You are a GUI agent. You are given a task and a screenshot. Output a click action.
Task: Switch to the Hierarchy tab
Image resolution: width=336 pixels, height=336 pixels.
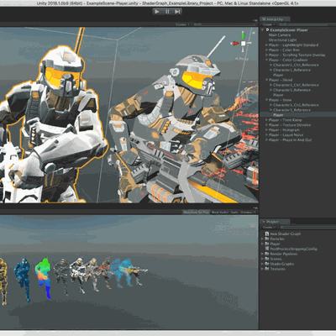[275, 19]
